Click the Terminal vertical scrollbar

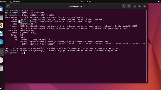point(147,46)
